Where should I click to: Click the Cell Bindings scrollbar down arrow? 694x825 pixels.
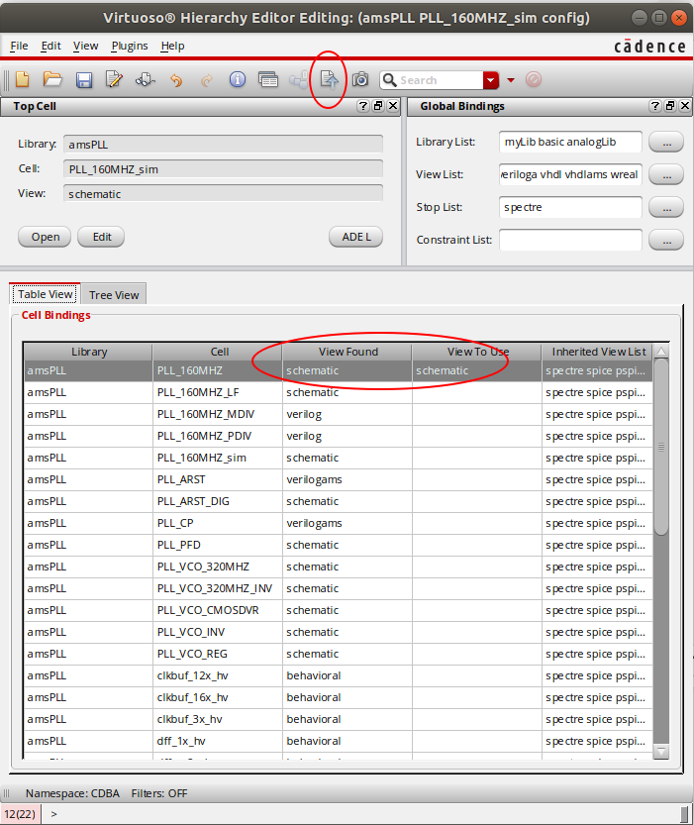pos(661,752)
